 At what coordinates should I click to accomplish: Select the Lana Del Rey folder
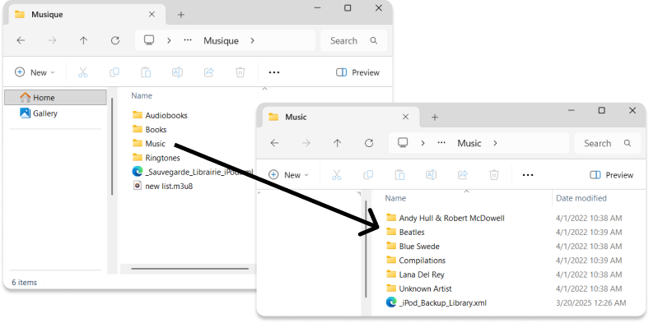click(x=415, y=275)
